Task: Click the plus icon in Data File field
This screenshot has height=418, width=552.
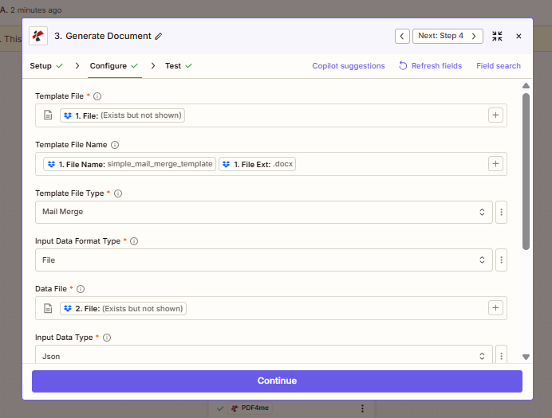Action: (x=495, y=308)
